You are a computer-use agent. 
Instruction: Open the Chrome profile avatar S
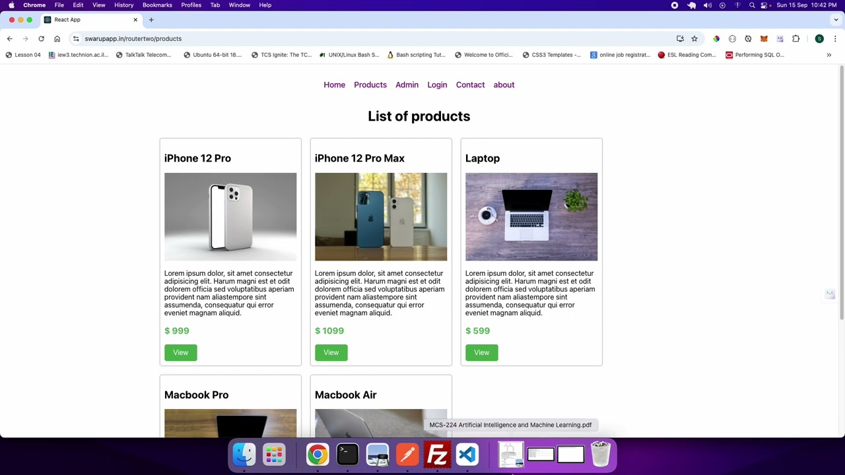coord(819,39)
